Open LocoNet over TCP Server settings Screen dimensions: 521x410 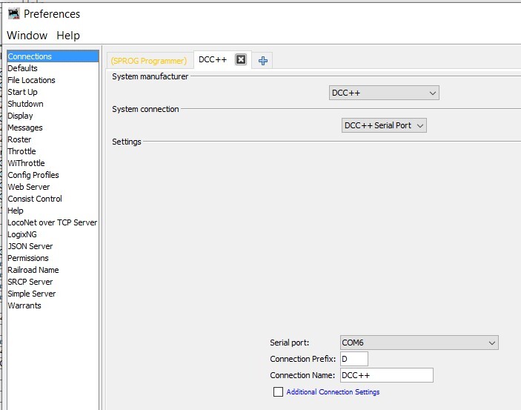[53, 222]
